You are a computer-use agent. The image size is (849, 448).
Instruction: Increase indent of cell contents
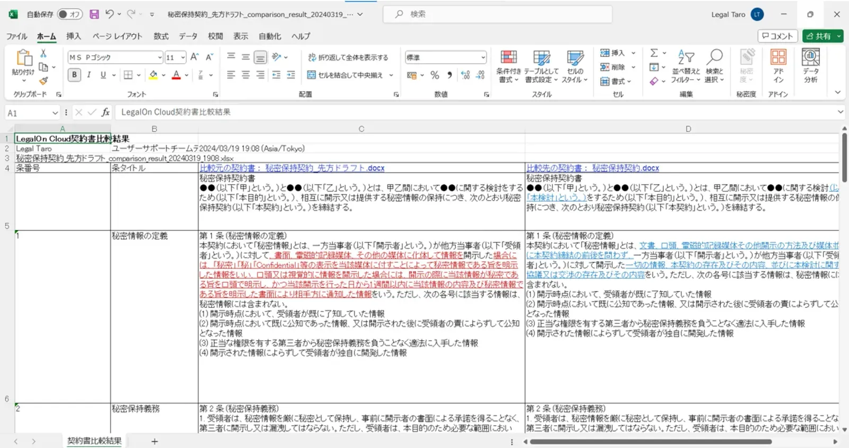click(291, 75)
